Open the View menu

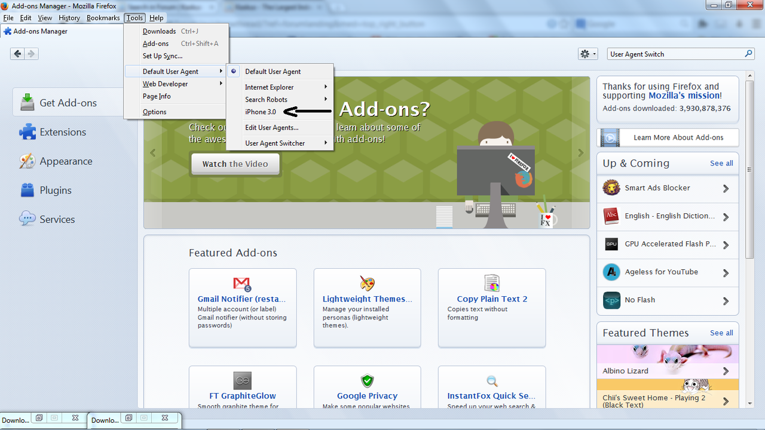pyautogui.click(x=45, y=18)
